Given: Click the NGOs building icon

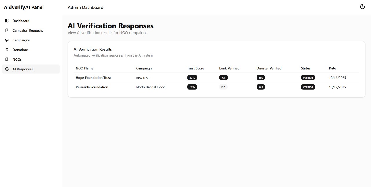Looking at the screenshot, I should coord(7,59).
